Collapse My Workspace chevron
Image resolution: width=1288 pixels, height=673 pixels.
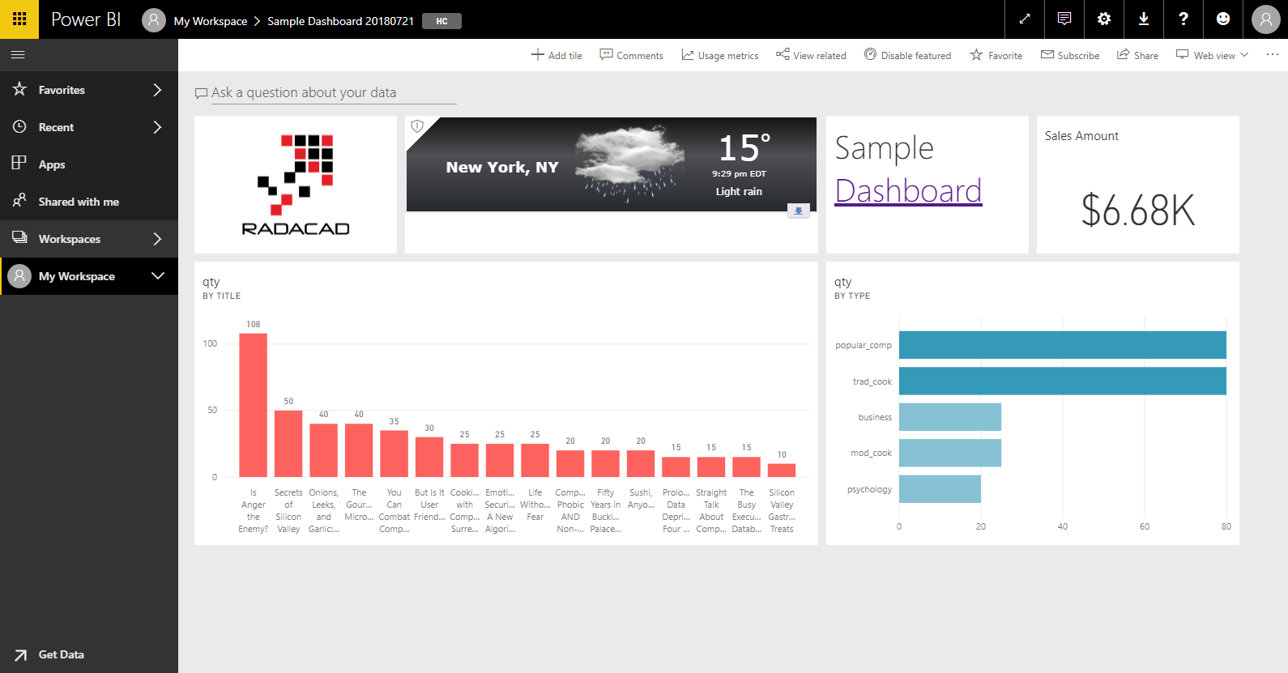click(158, 276)
